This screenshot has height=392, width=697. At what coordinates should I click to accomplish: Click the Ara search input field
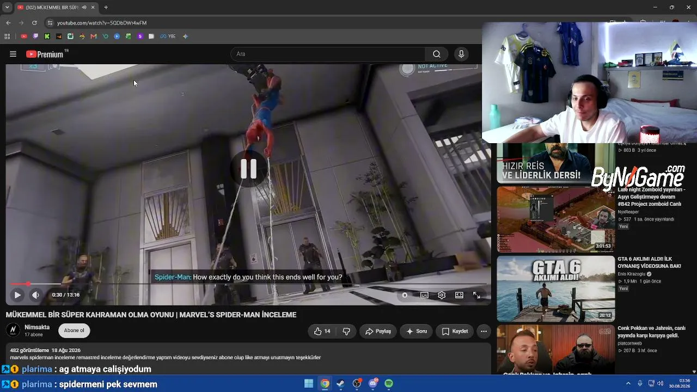[x=328, y=54]
